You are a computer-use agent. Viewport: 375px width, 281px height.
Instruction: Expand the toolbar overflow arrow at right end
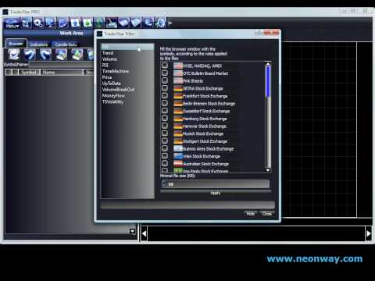170,23
